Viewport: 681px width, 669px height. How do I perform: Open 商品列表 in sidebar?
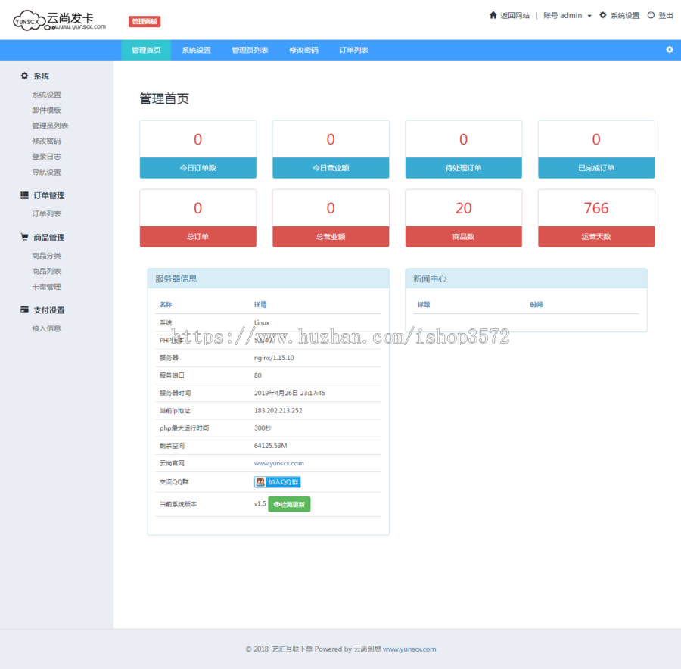tap(46, 271)
